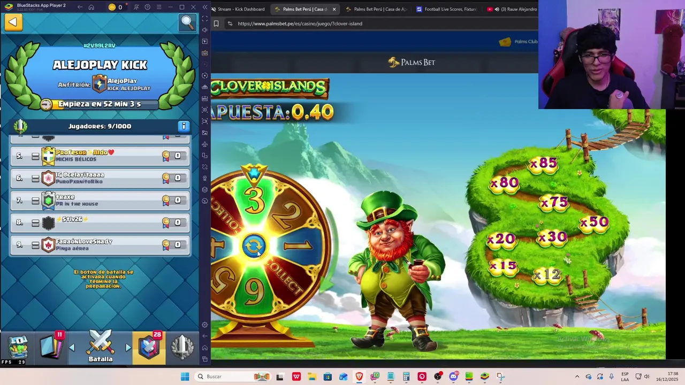
Task: Click the bookmark icon left of address bar
Action: coord(216,24)
